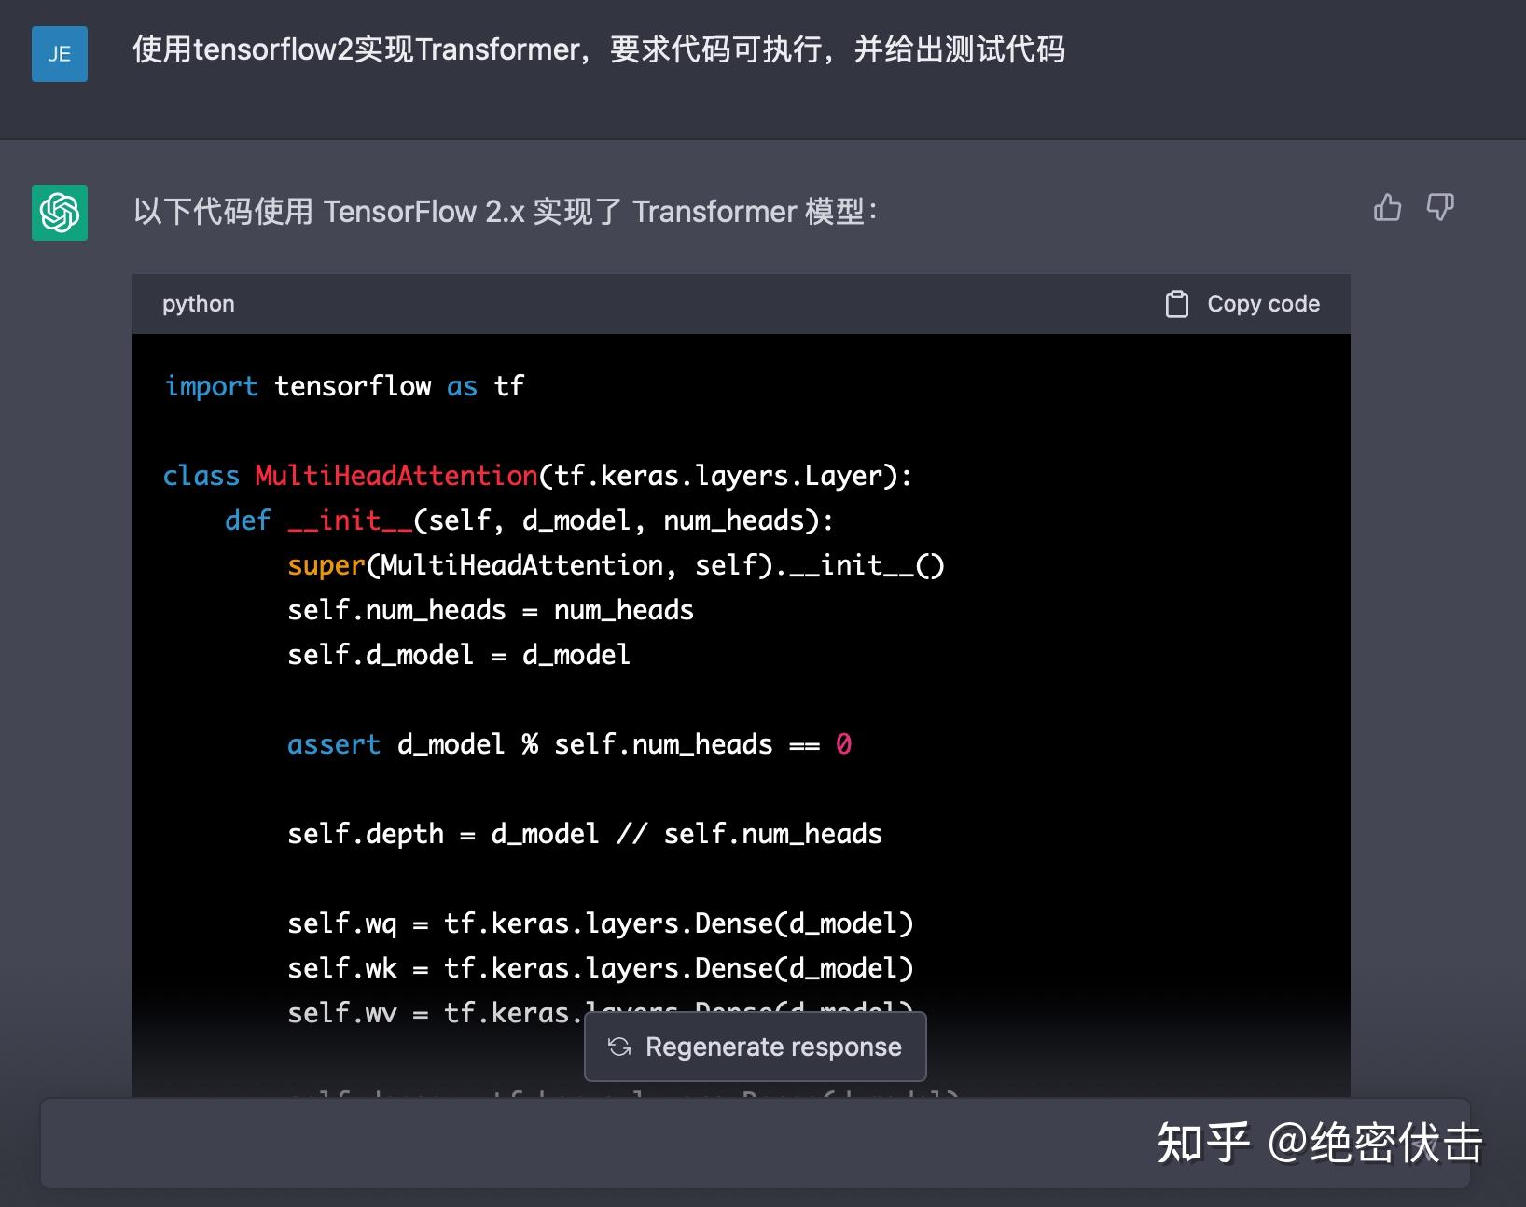Click the thumbs up feedback icon
The width and height of the screenshot is (1526, 1207).
pos(1387,207)
